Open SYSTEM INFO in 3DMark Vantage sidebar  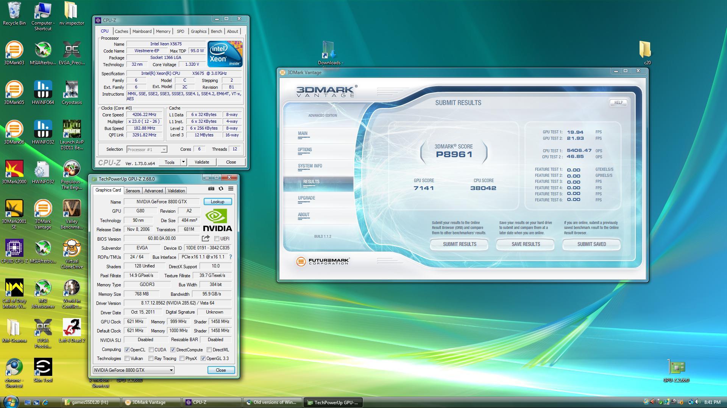pos(310,166)
